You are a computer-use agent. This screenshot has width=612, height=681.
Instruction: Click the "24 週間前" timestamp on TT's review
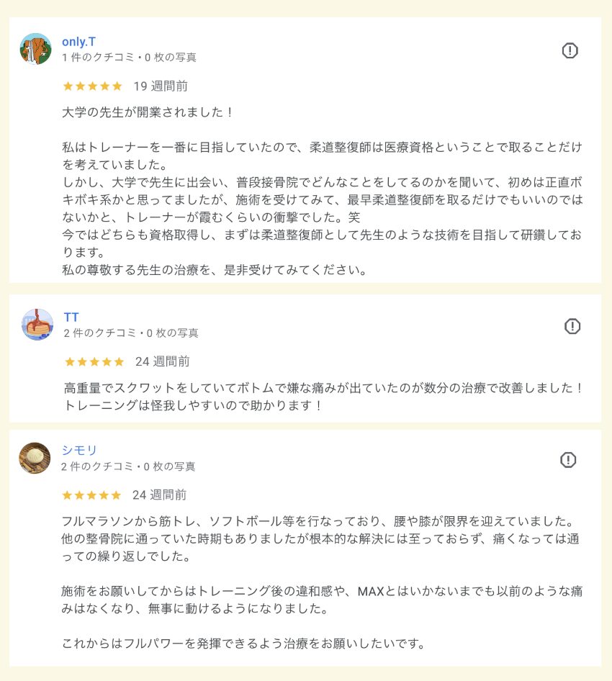163,361
